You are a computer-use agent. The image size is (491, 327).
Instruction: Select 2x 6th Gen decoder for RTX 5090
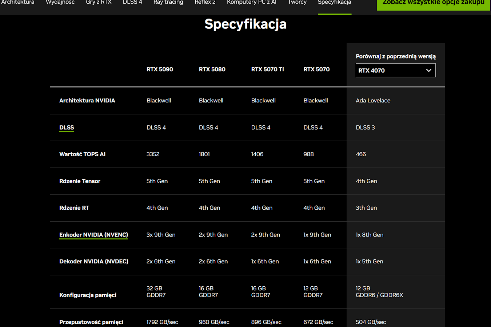coord(161,262)
